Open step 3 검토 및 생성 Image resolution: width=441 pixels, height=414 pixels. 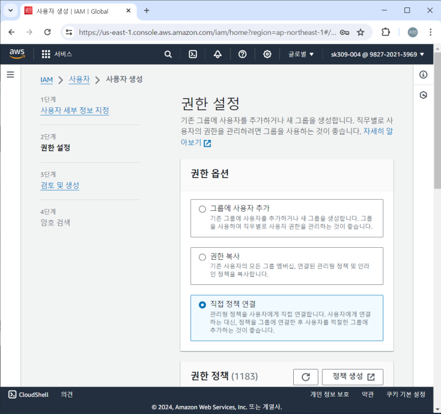pyautogui.click(x=60, y=185)
